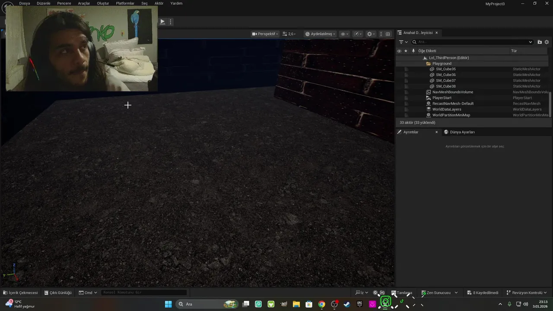
Task: Open the Dosya menu
Action: click(25, 3)
